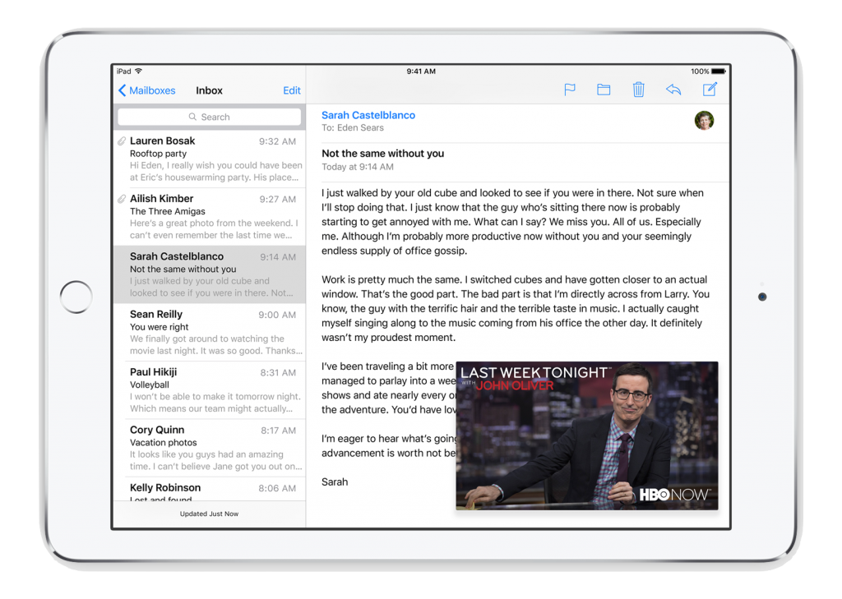Go back to Mailboxes
Image resolution: width=842 pixels, height=599 pixels.
147,90
